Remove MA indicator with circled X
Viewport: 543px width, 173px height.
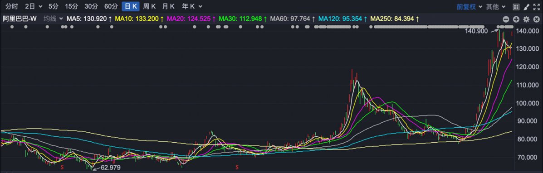[x=536, y=19]
